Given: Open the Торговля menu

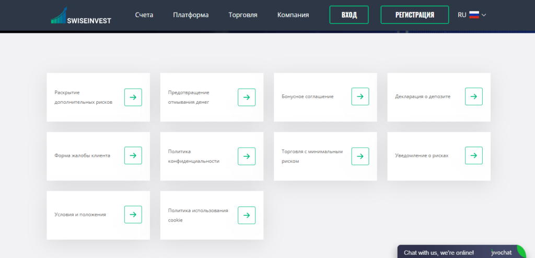Looking at the screenshot, I should pos(243,15).
